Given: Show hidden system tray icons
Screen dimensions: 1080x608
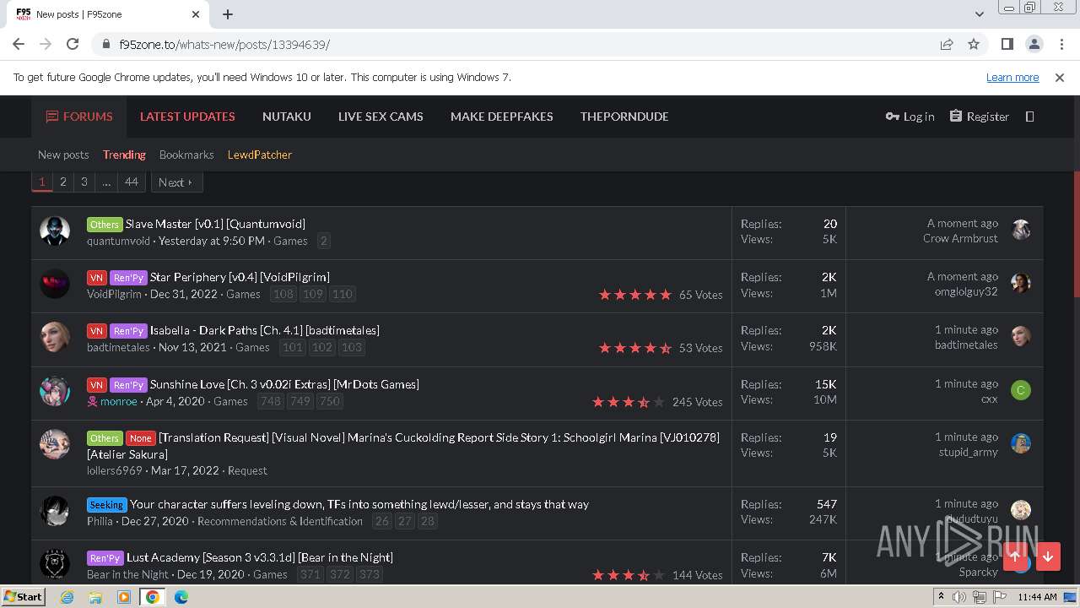Looking at the screenshot, I should click(x=942, y=597).
